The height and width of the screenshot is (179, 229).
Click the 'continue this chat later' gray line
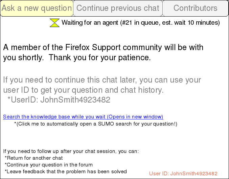click(101, 80)
